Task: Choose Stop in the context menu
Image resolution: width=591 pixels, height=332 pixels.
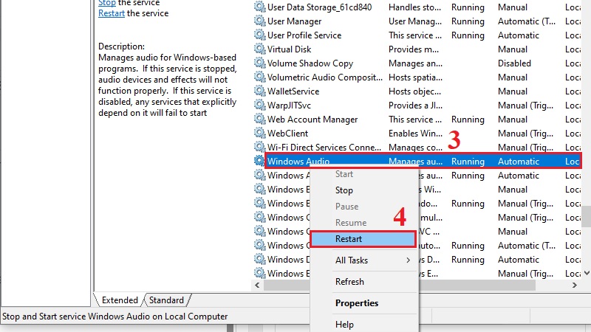Action: tap(344, 190)
